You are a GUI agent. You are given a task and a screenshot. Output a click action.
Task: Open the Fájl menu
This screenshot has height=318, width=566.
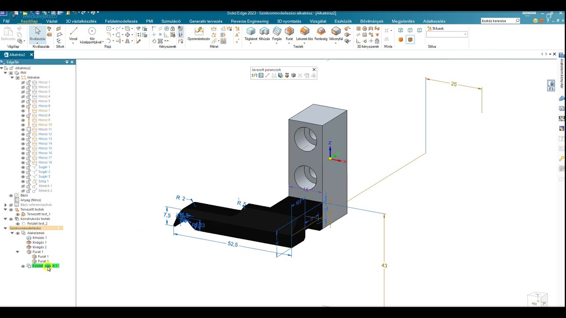click(6, 21)
